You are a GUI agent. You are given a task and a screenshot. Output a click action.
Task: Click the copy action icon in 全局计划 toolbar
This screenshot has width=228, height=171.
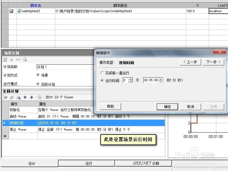click(x=40, y=97)
